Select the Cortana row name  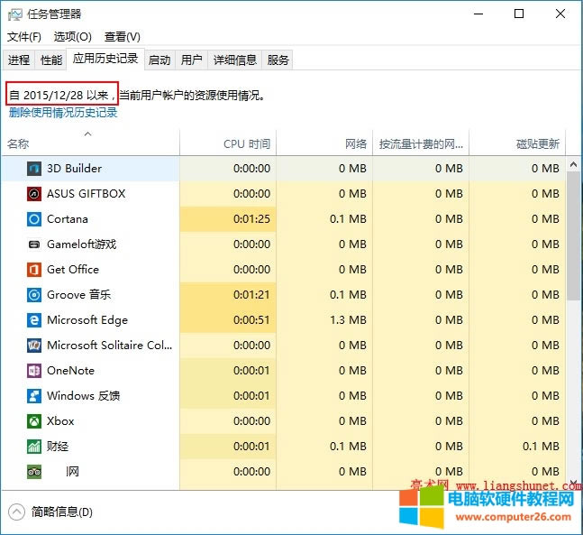[68, 219]
